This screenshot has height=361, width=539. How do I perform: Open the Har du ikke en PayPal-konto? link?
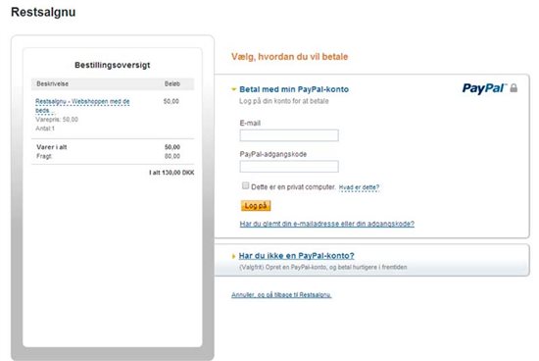pos(296,256)
